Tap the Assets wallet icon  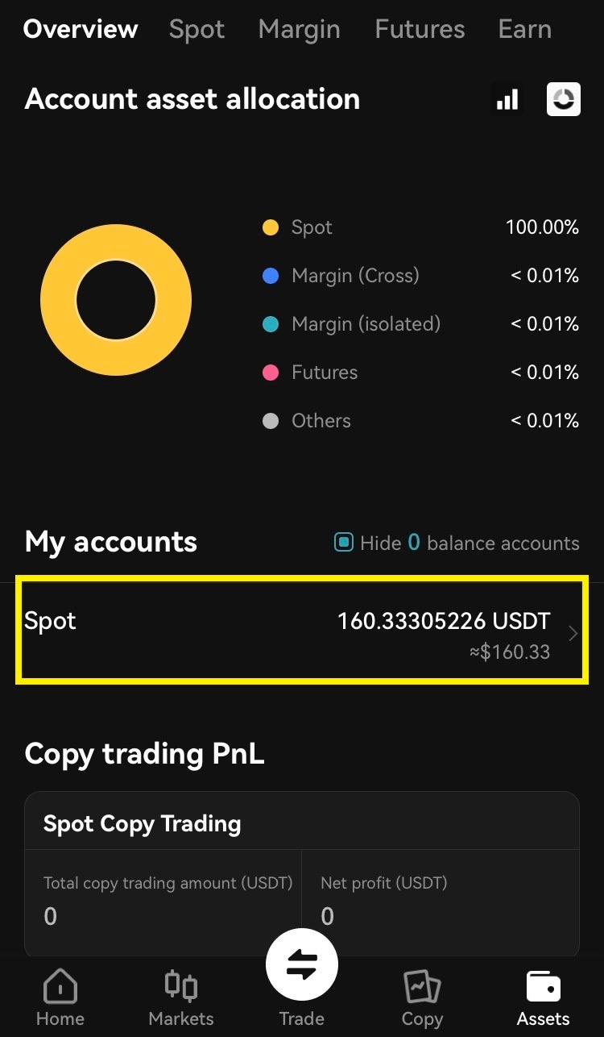pyautogui.click(x=543, y=986)
